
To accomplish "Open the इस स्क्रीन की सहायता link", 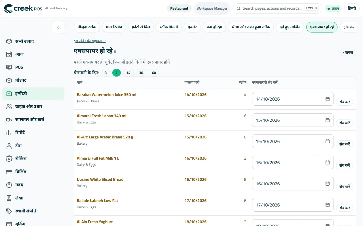I will pos(90,41).
